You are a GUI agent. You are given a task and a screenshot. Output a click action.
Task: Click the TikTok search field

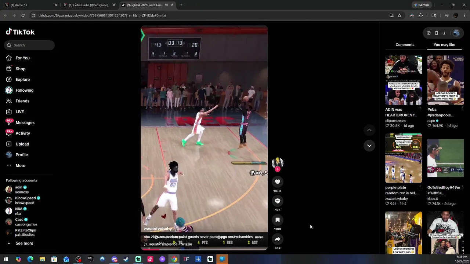click(29, 45)
